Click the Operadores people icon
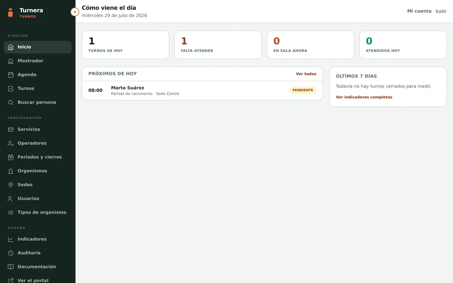 11,143
